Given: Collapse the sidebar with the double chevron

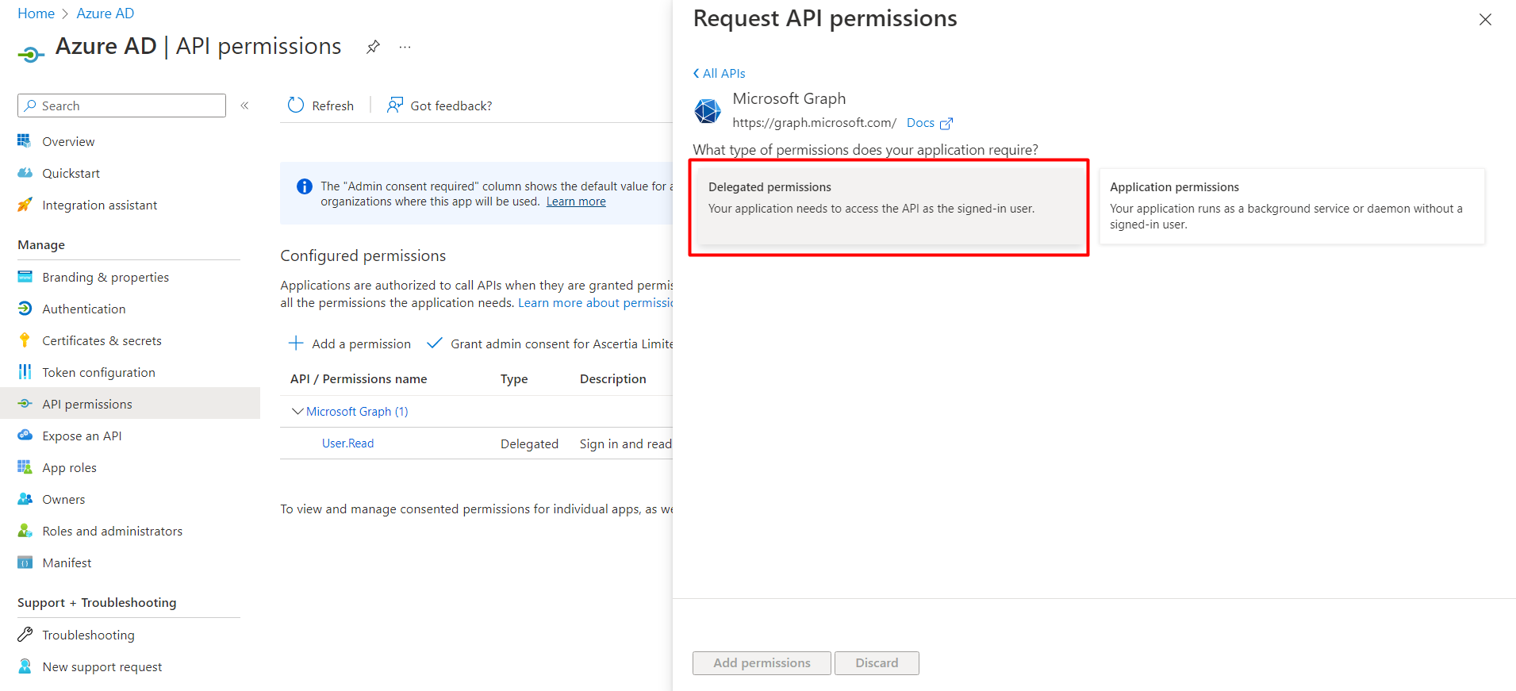Looking at the screenshot, I should [245, 106].
